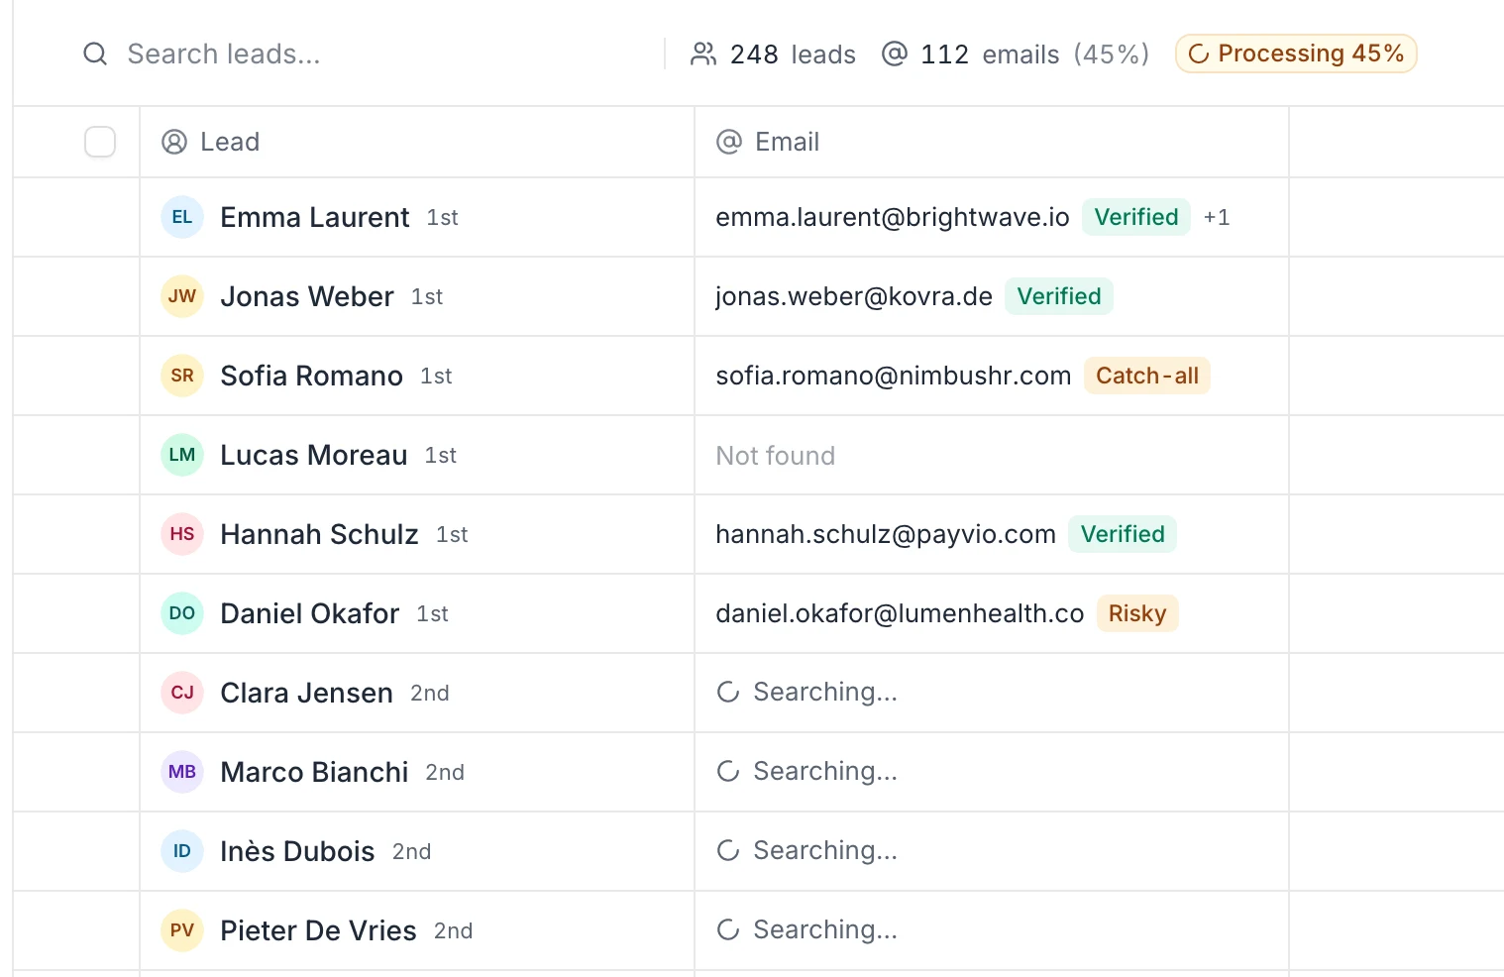This screenshot has width=1504, height=977.
Task: Click the Risky badge for Daniel Okafor's email
Action: pyautogui.click(x=1137, y=613)
